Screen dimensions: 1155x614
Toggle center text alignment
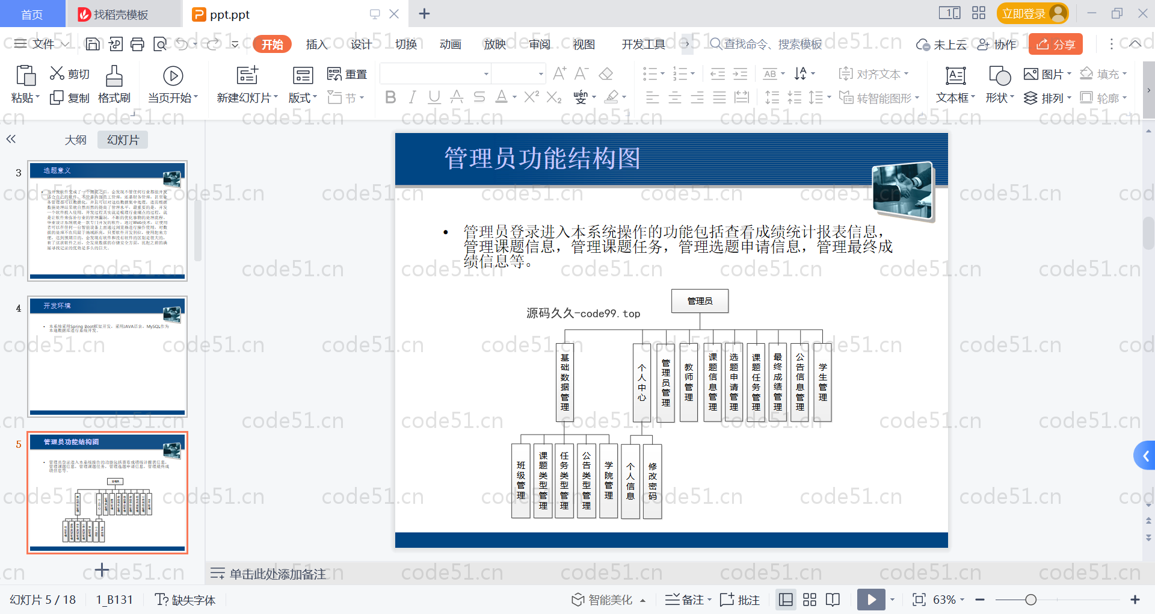(x=675, y=98)
